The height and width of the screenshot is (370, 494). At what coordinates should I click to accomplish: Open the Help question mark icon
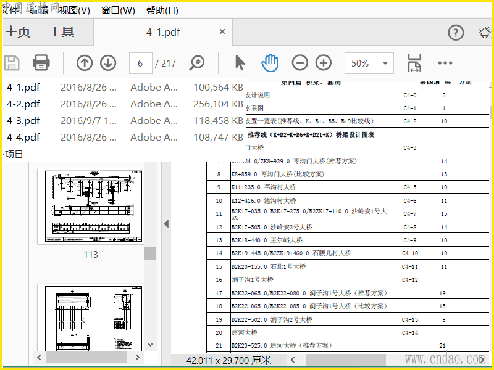pyautogui.click(x=456, y=33)
